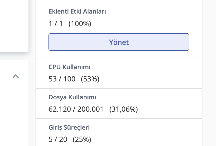Click the panel header left of the chevron

[x=5, y=76]
